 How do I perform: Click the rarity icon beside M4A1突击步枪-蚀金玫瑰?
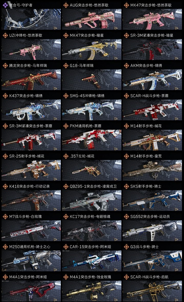tap(66, 277)
